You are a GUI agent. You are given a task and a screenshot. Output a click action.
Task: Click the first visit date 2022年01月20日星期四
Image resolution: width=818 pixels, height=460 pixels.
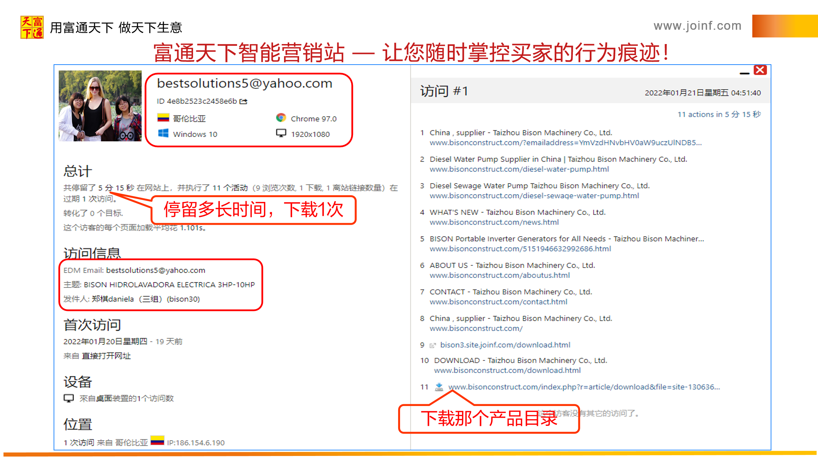click(x=105, y=341)
